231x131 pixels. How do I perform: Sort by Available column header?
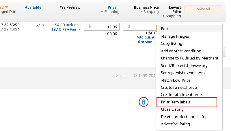click(33, 7)
